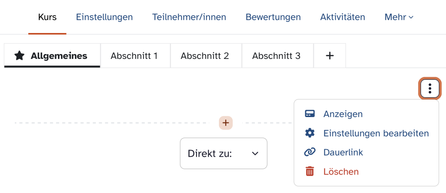Click the orange plus to insert activity

point(226,123)
